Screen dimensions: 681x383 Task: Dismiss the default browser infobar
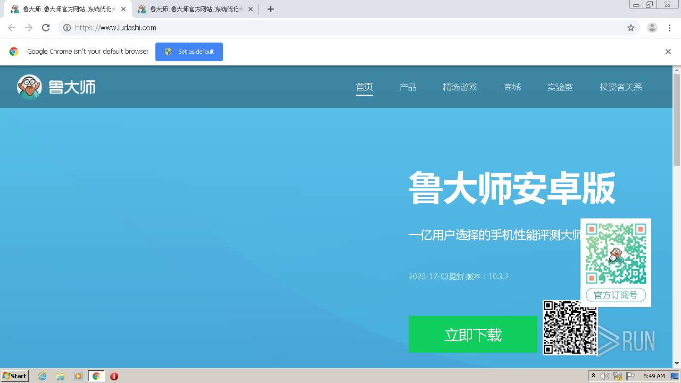668,52
